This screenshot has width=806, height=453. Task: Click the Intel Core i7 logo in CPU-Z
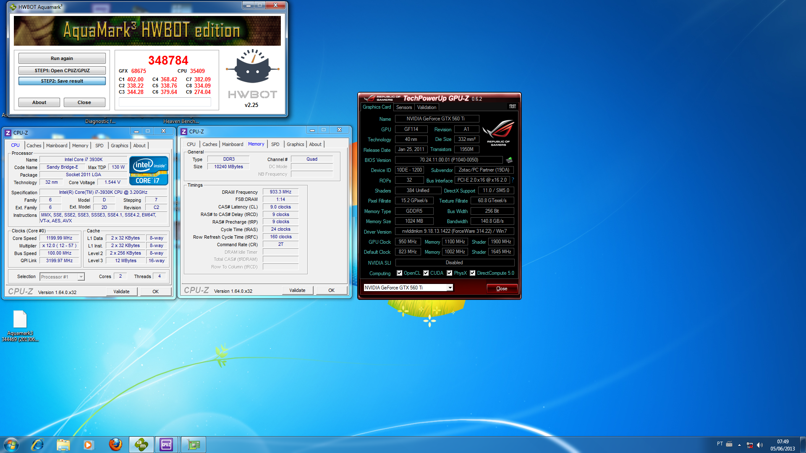tap(149, 171)
